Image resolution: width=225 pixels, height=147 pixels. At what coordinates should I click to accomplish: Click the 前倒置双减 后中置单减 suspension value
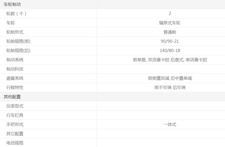point(170,78)
